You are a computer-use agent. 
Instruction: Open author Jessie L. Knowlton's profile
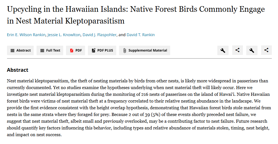(64, 35)
